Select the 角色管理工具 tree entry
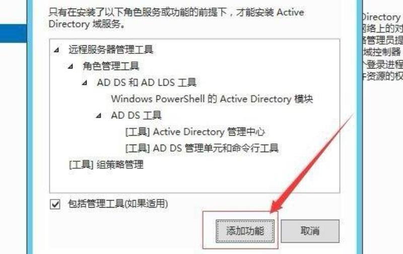 (x=111, y=66)
